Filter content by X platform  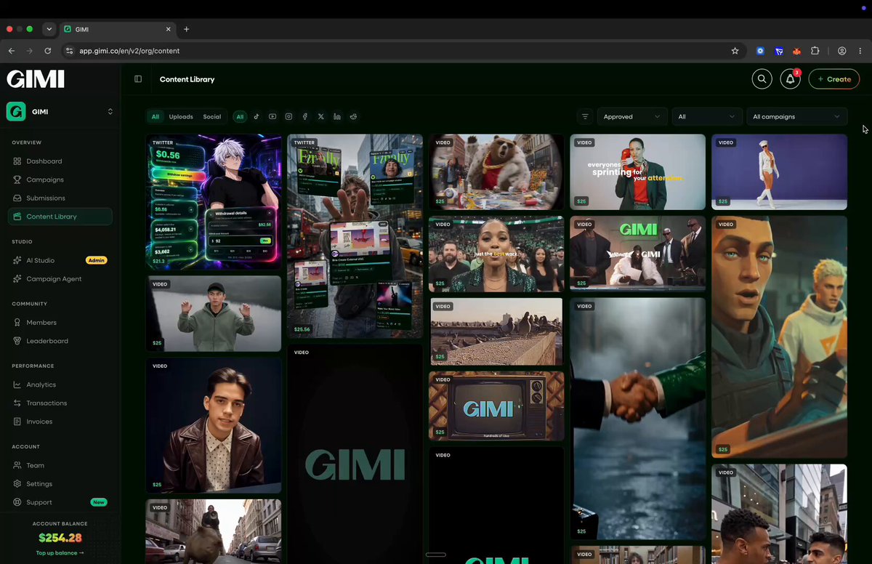point(321,116)
